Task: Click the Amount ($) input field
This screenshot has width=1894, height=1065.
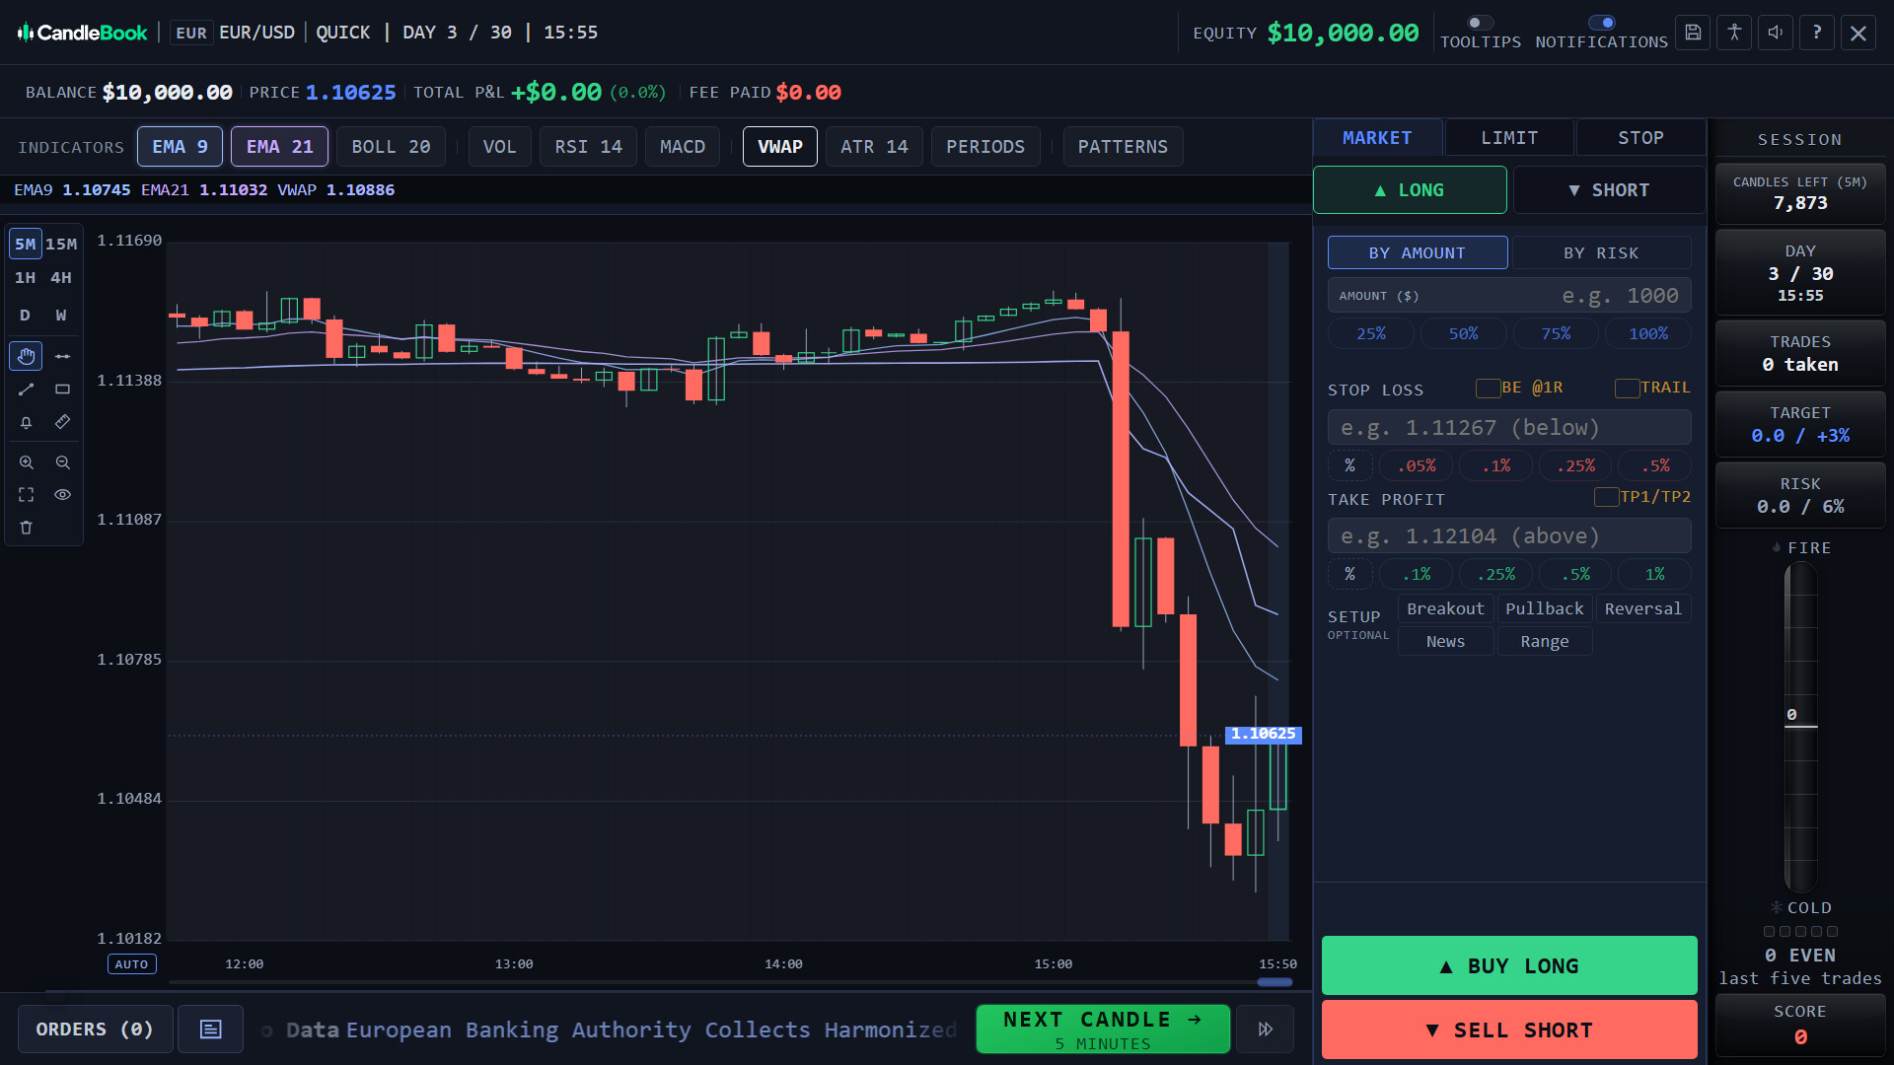Action: tap(1509, 296)
